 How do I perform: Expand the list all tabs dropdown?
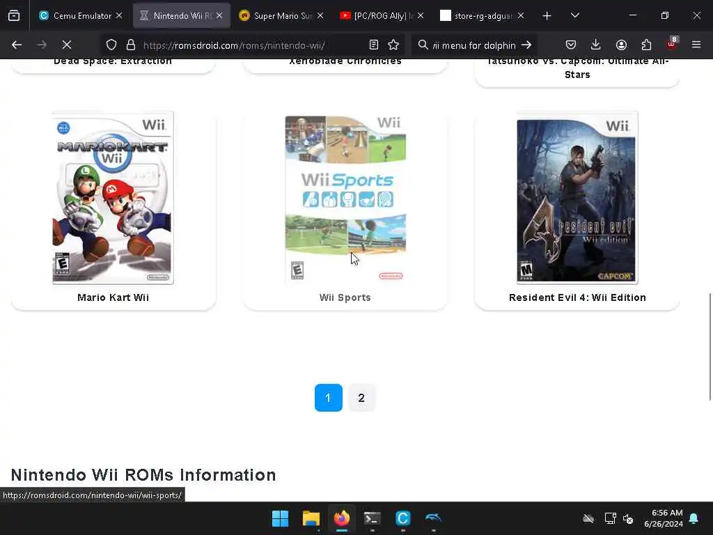tap(574, 15)
